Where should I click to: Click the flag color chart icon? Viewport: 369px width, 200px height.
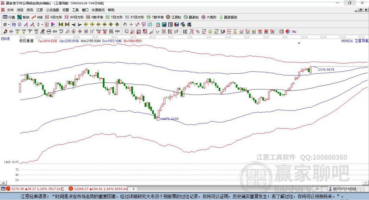[x=53, y=25]
